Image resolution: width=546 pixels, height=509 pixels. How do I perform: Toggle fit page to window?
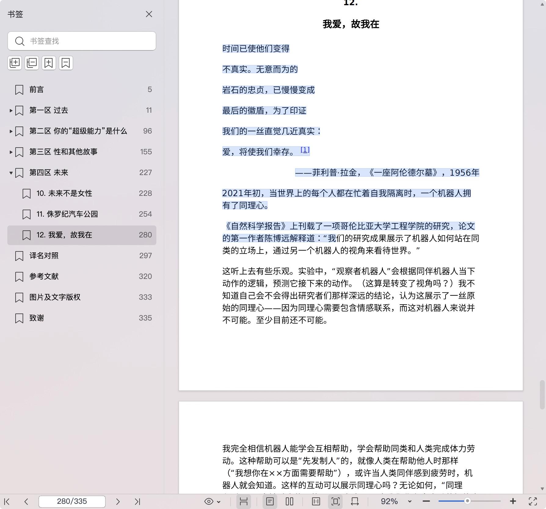click(x=335, y=501)
